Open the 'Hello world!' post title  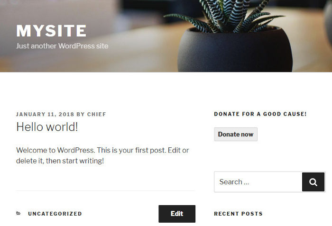(47, 127)
